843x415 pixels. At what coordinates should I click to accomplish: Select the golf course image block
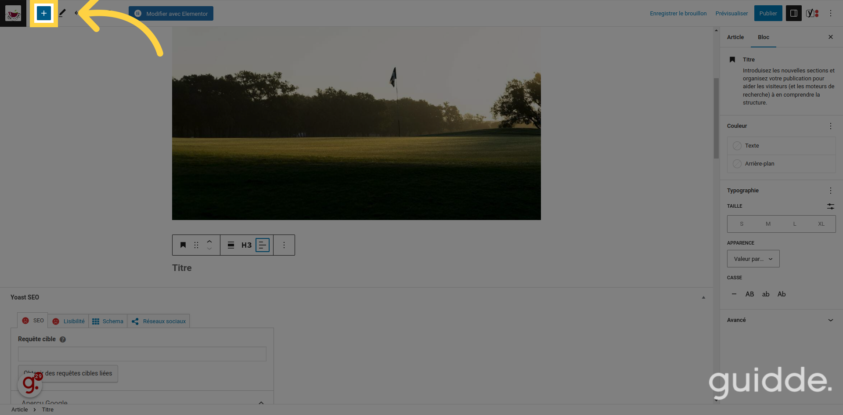click(357, 123)
